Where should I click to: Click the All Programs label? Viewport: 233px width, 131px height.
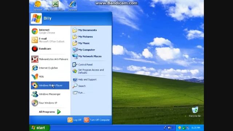(47, 112)
